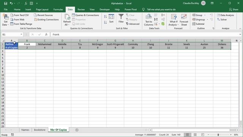
Task: Expand the Name Box dropdown
Action: coord(21,34)
